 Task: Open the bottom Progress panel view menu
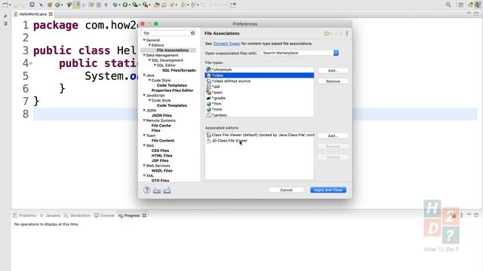coord(461,215)
